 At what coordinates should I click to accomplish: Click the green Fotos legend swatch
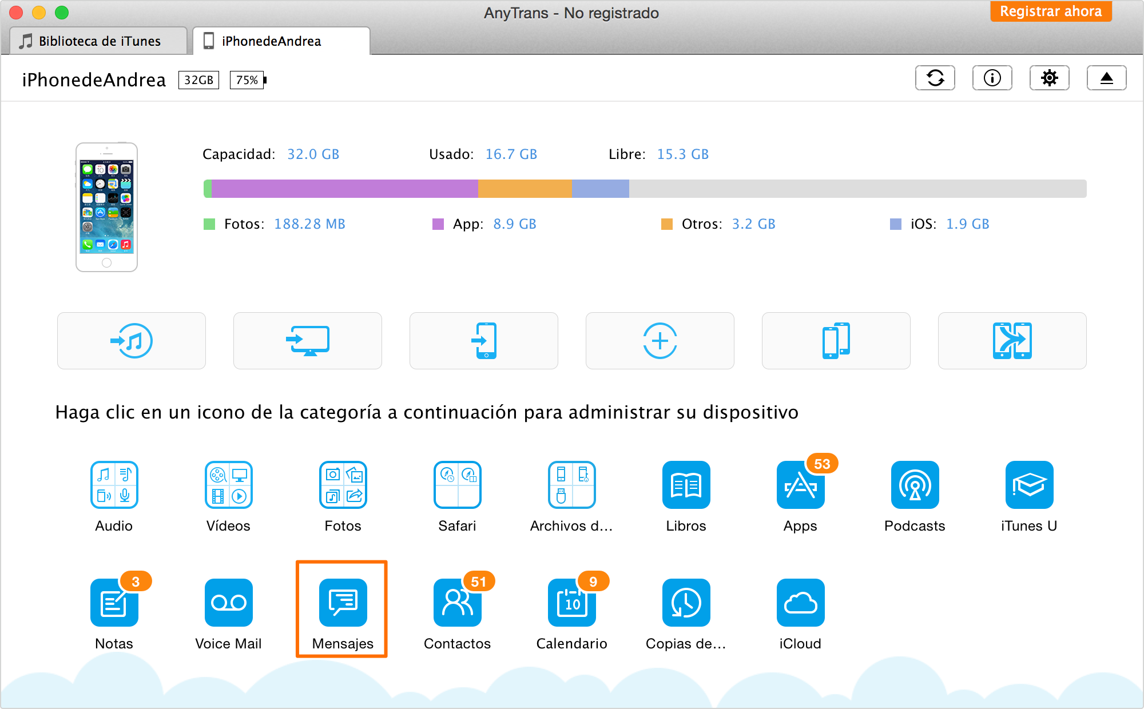pyautogui.click(x=209, y=224)
